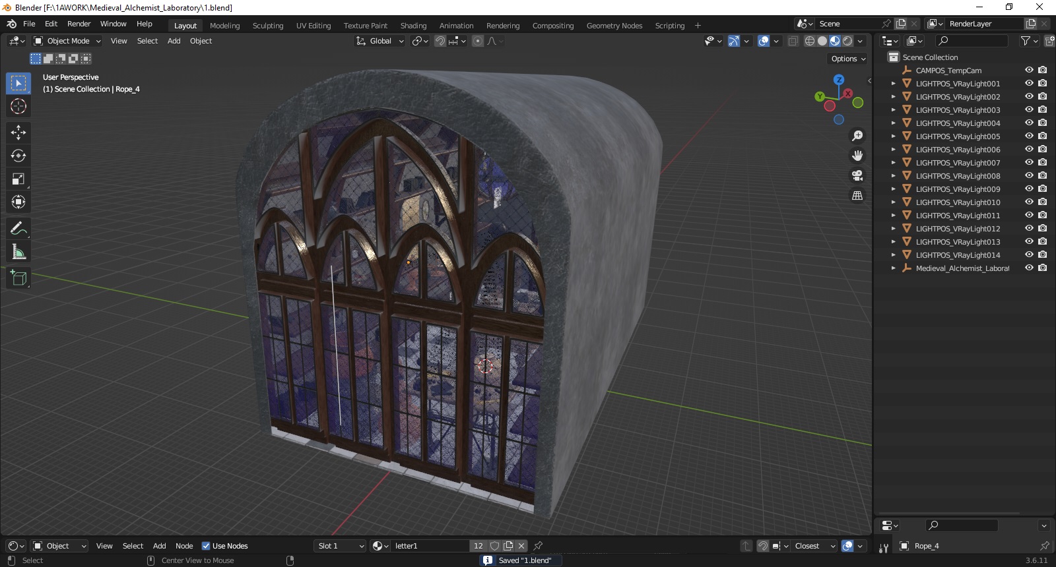
Task: Open the Slot 1 material slot dropdown
Action: pyautogui.click(x=340, y=546)
